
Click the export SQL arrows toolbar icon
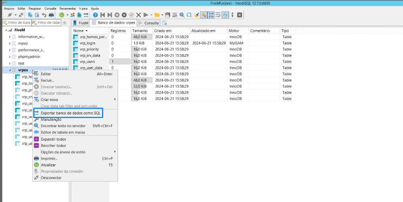(x=86, y=15)
